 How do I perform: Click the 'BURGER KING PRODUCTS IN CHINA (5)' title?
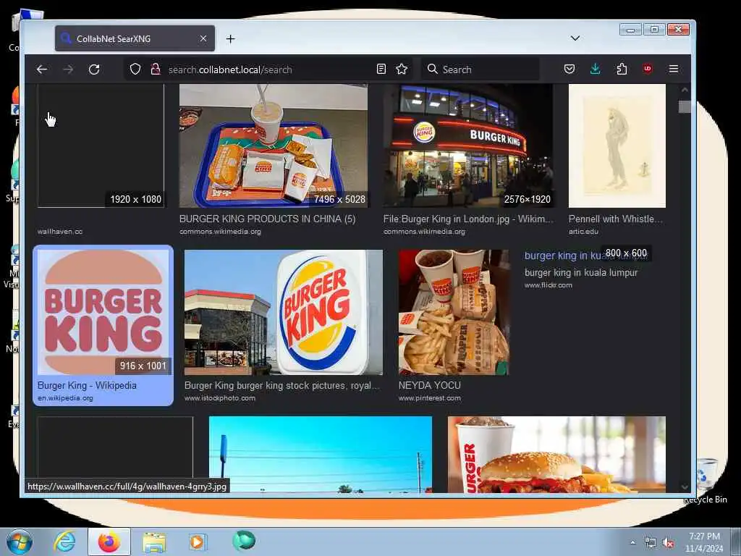268,219
